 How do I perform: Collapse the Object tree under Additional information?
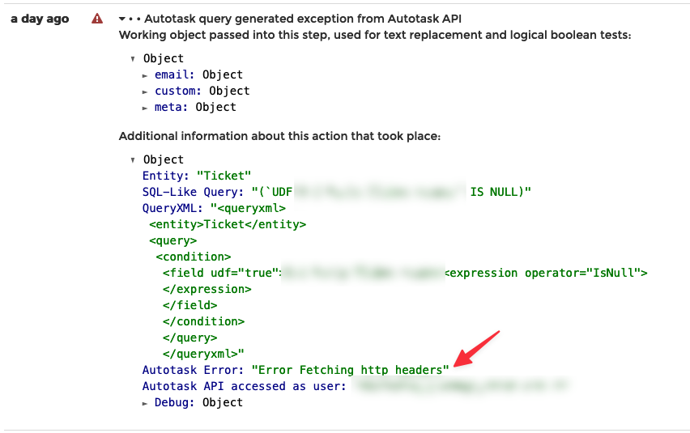pyautogui.click(x=133, y=160)
